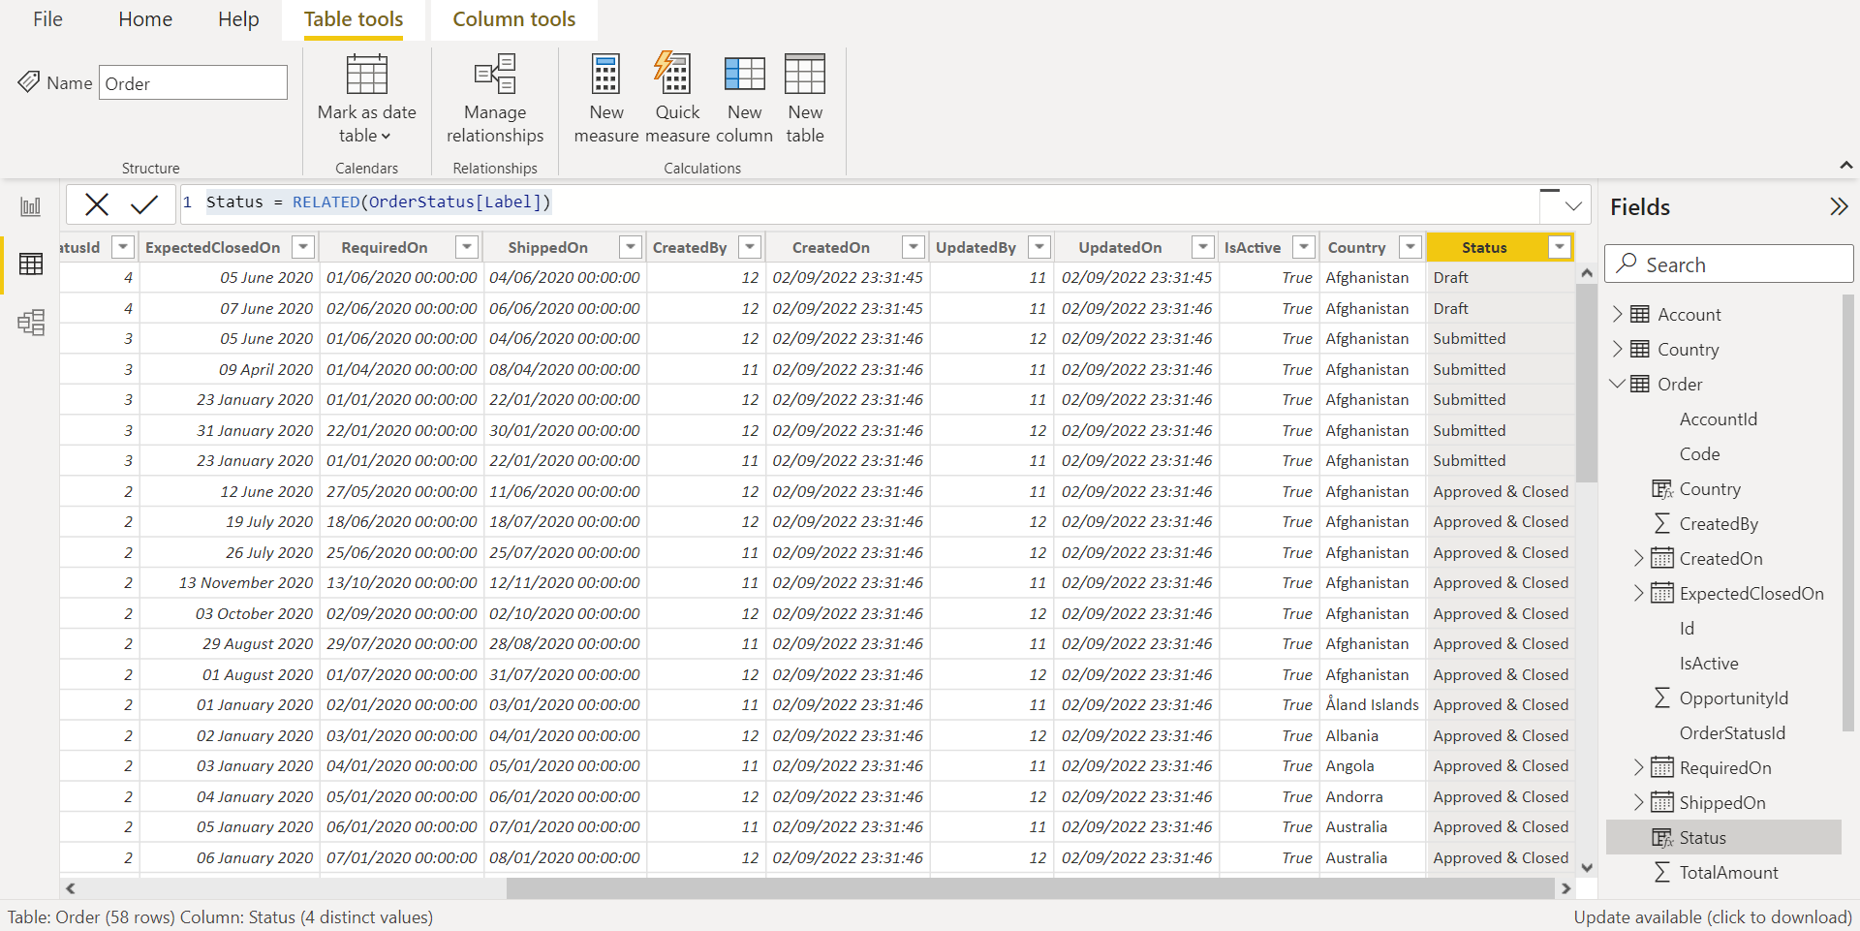Create a New table

[x=804, y=98]
